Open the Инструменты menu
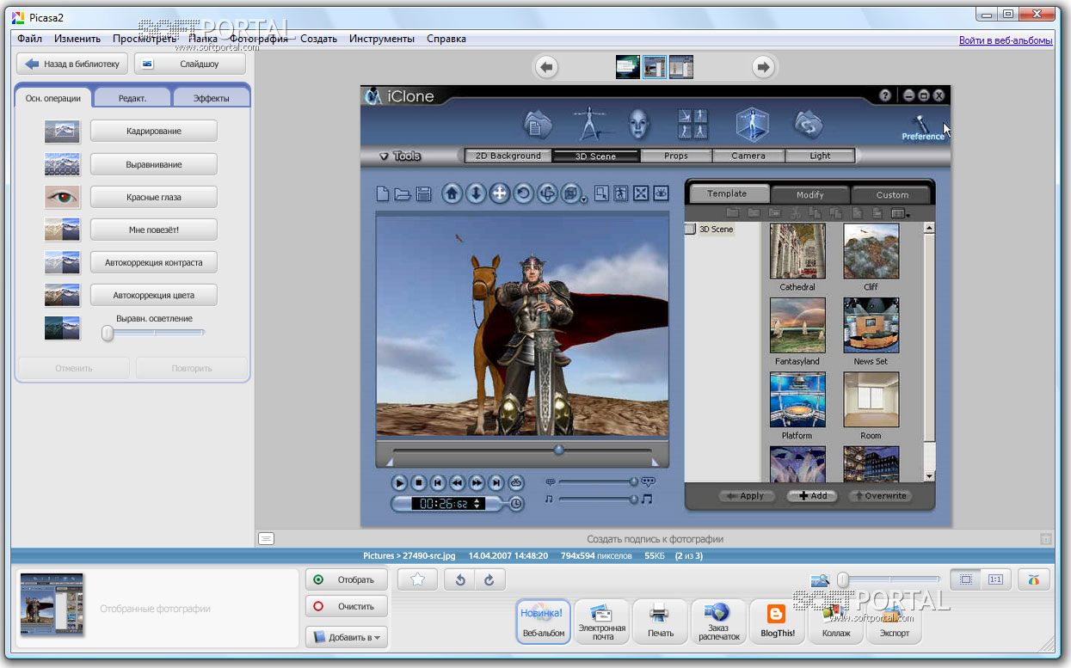Viewport: 1071px width, 668px height. point(381,39)
